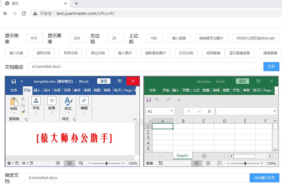Screen dimensions: 282x187
Task: Select Page Break Preview icon in Excel
Action: click(220, 163)
